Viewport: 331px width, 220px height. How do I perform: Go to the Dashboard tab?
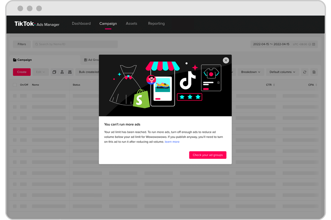coord(81,23)
